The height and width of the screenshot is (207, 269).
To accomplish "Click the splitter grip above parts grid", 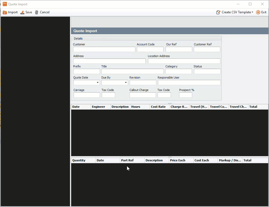I will 170,157.
